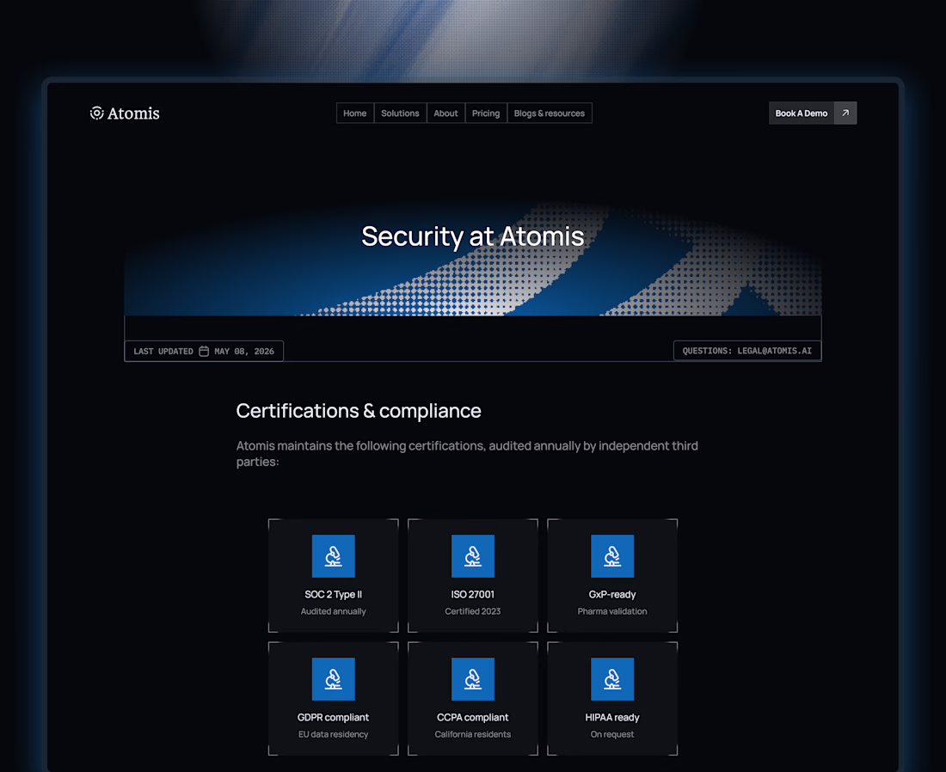Viewport: 946px width, 772px height.
Task: Click the HIPAA ready microscope icon
Action: tap(612, 679)
